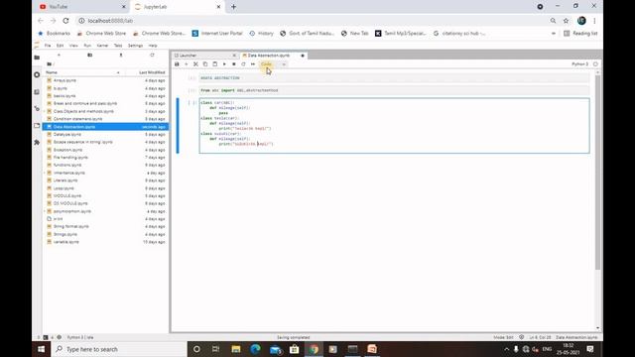Image resolution: width=635 pixels, height=357 pixels.
Task: Reload the page with browser refresh icon
Action: coord(66,21)
